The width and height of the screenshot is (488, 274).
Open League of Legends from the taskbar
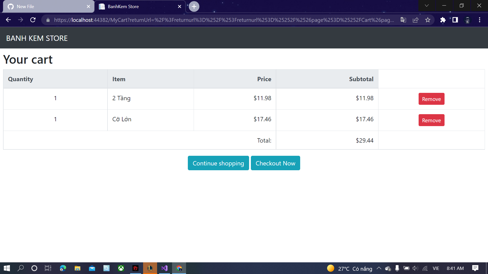click(150, 268)
